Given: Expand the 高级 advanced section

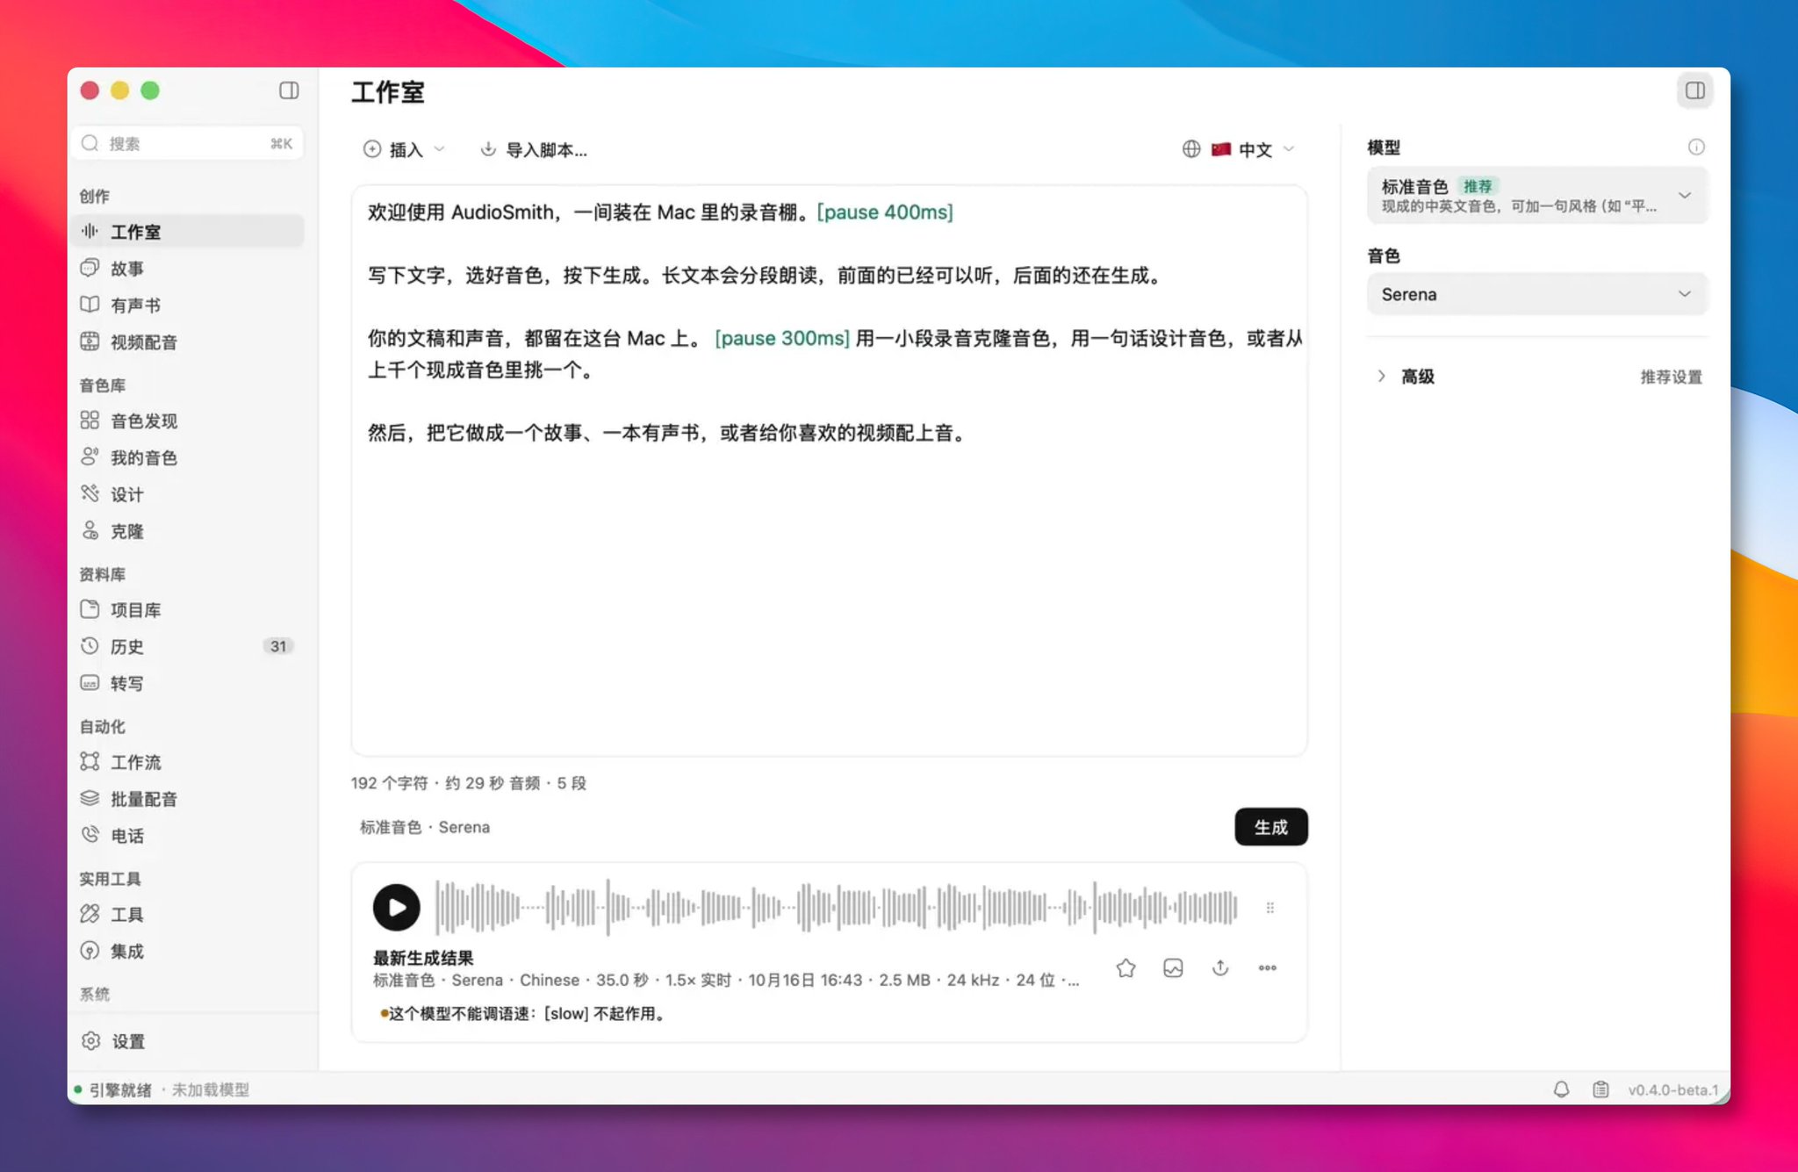Looking at the screenshot, I should coord(1405,377).
